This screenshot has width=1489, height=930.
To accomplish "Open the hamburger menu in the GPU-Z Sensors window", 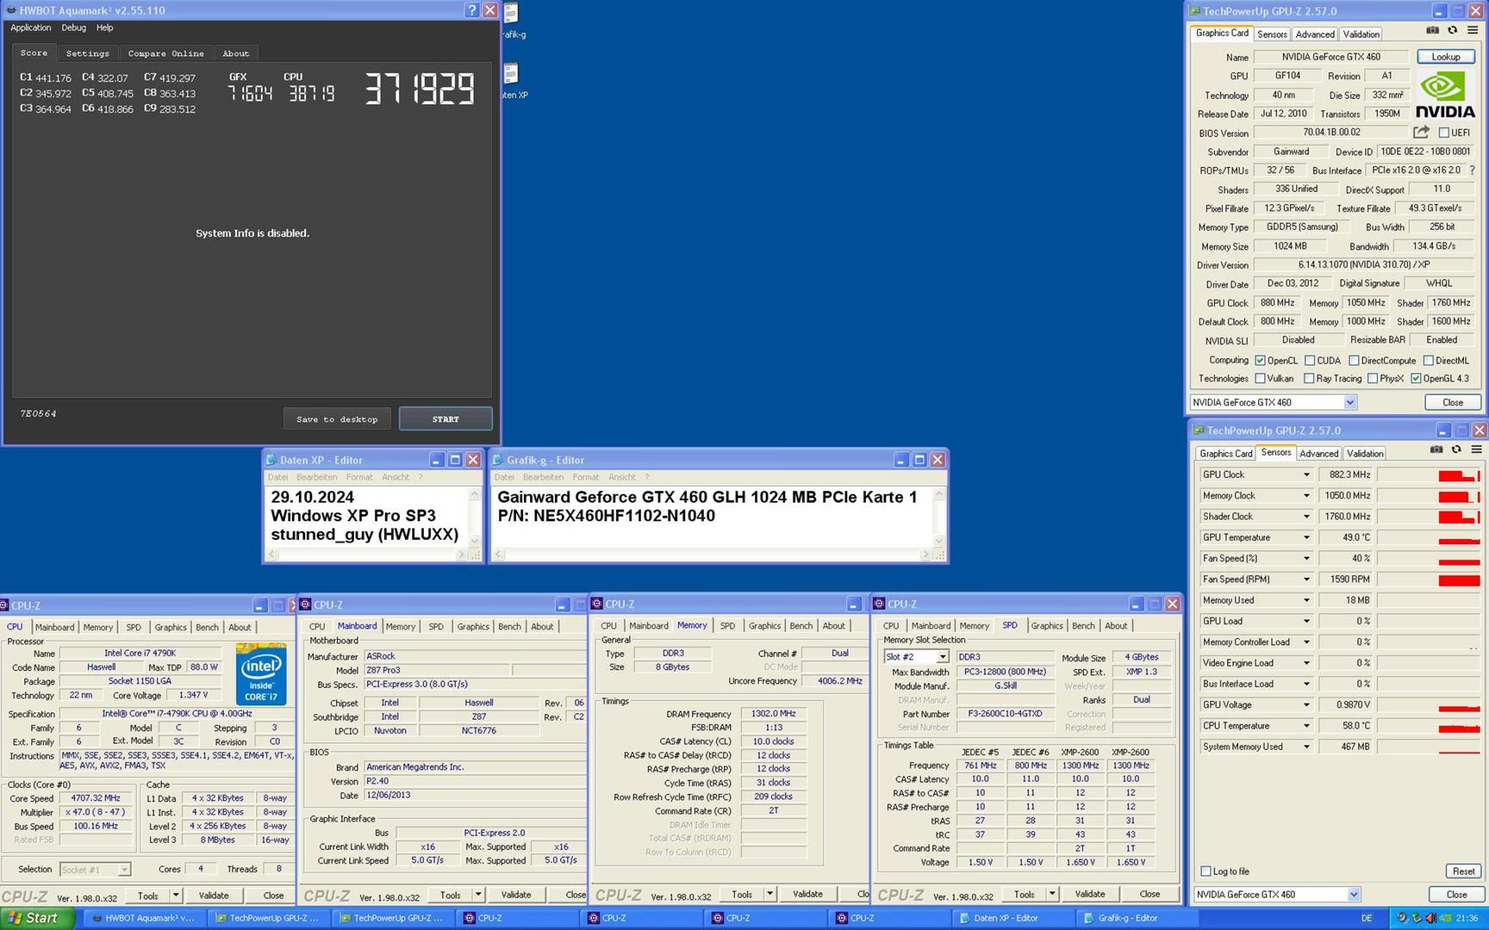I will [1476, 449].
